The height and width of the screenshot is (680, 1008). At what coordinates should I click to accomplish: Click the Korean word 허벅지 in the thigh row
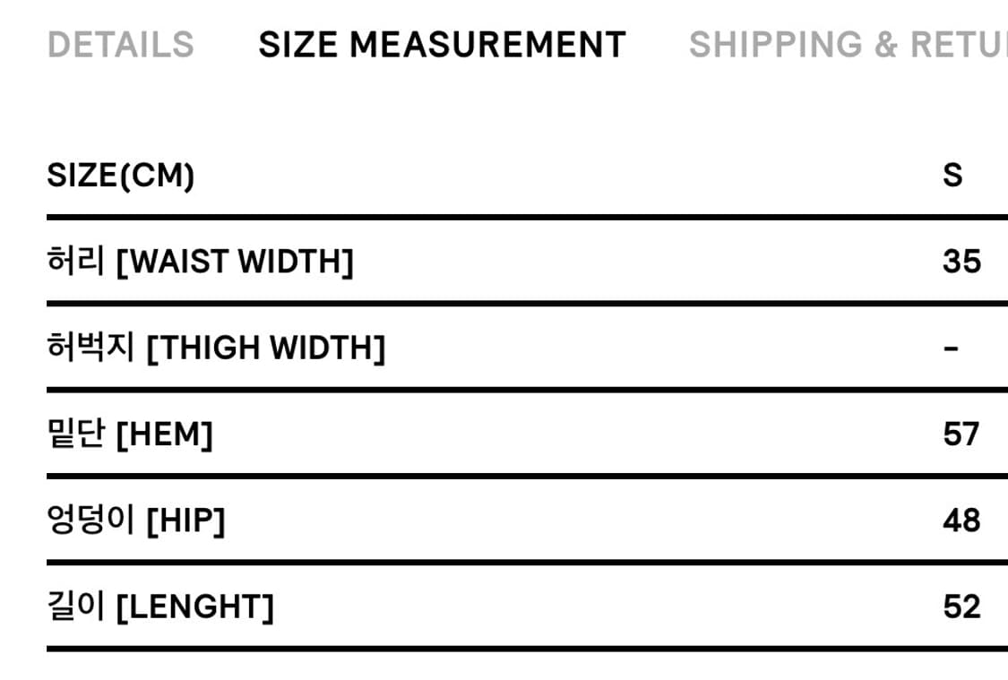90,348
